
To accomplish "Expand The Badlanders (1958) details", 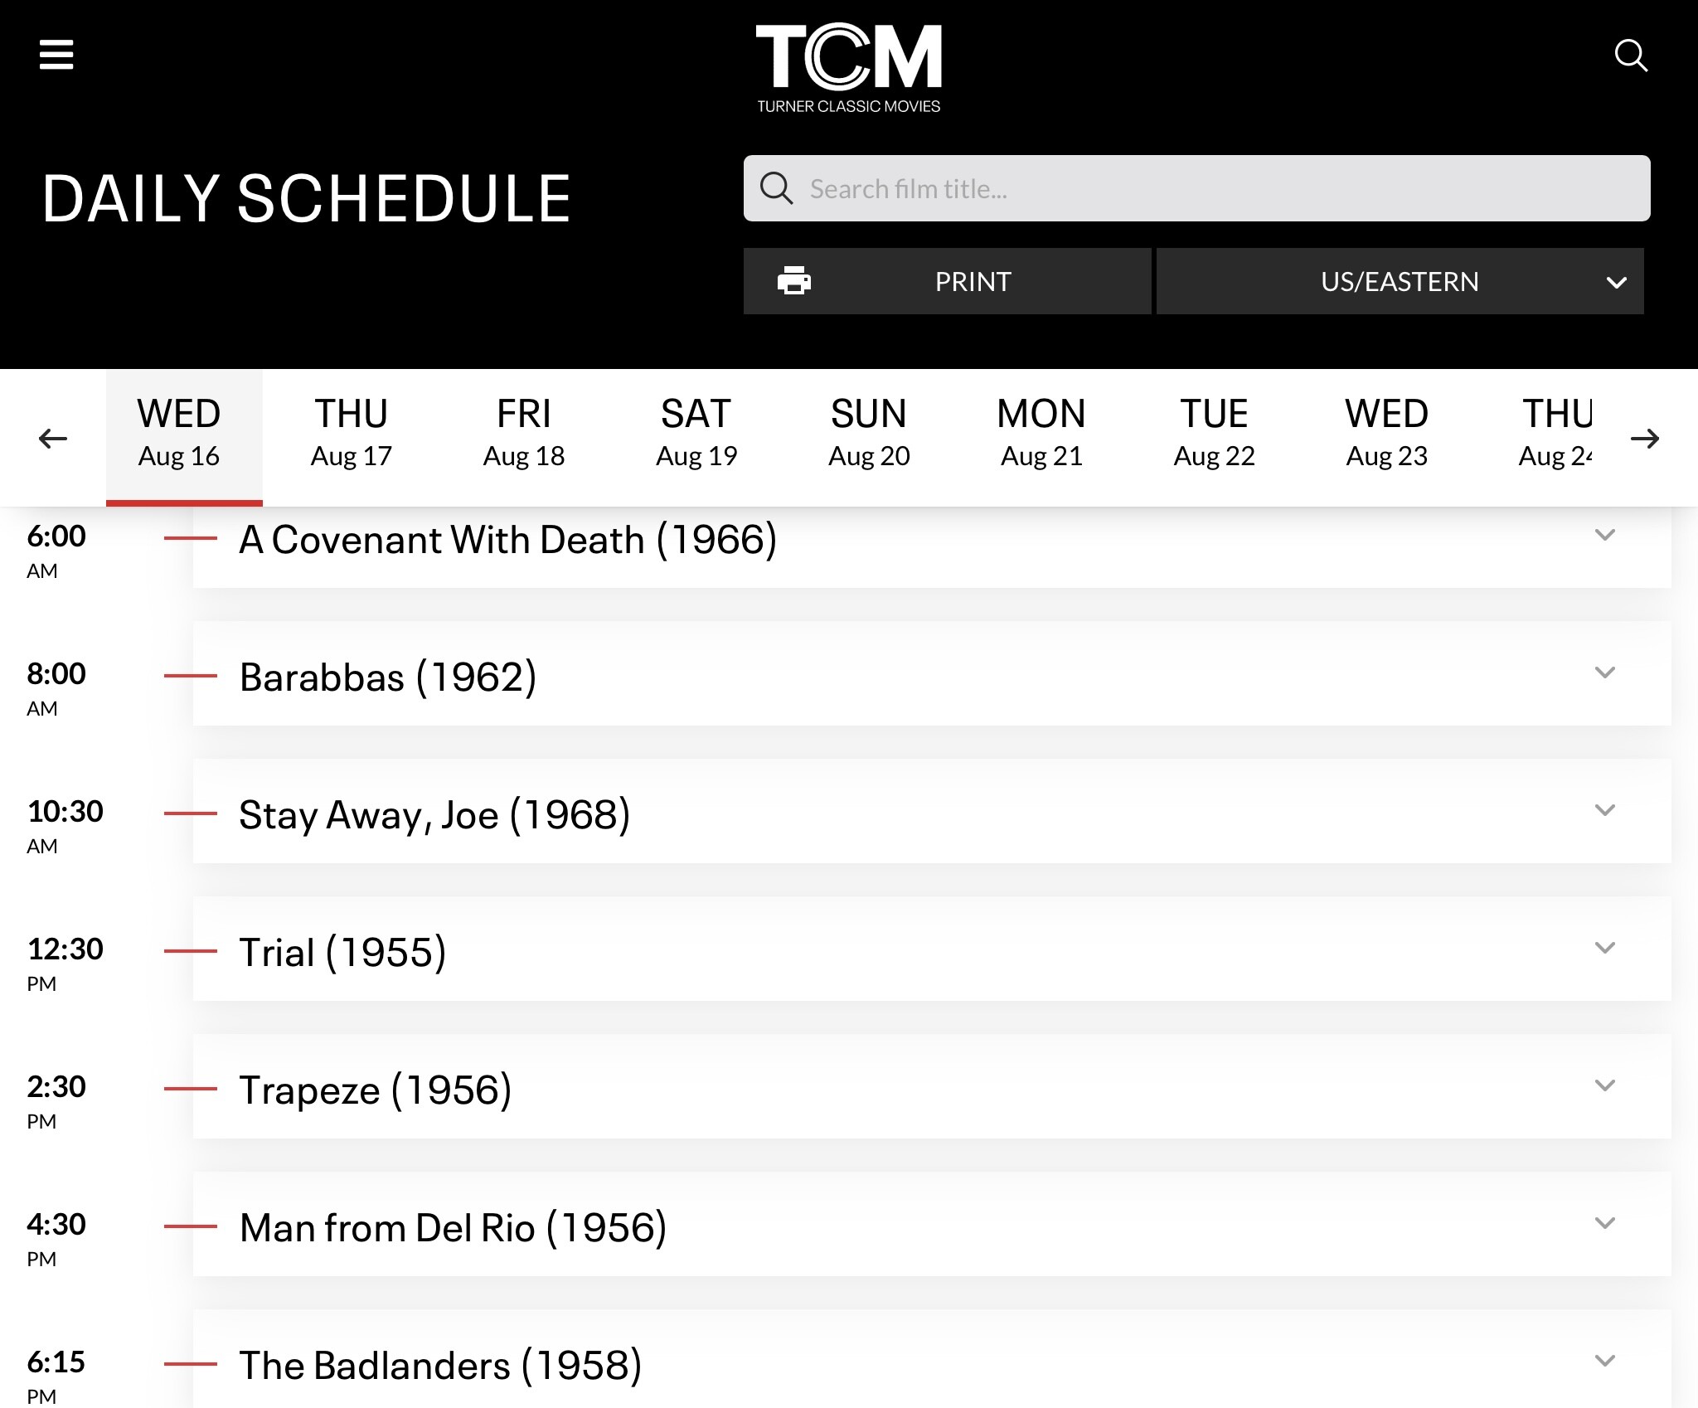I will pyautogui.click(x=1605, y=1361).
